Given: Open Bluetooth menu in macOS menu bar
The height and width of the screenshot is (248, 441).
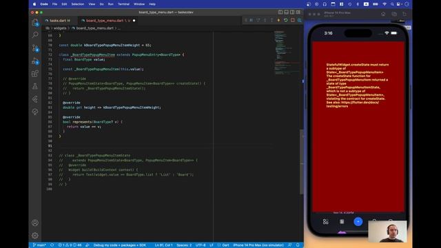Looking at the screenshot, I should pos(358,4).
